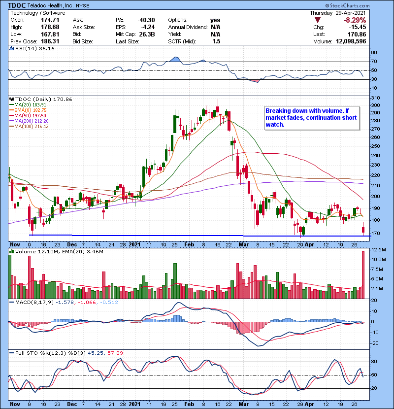Click the MACD(8,17,9) indicator label

pos(34,303)
